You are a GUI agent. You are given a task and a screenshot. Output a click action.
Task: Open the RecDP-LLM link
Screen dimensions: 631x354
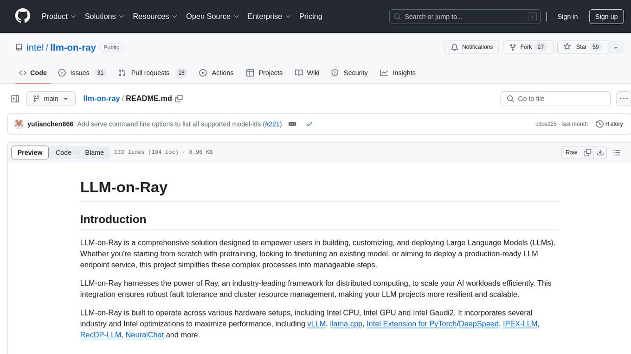[x=101, y=335]
